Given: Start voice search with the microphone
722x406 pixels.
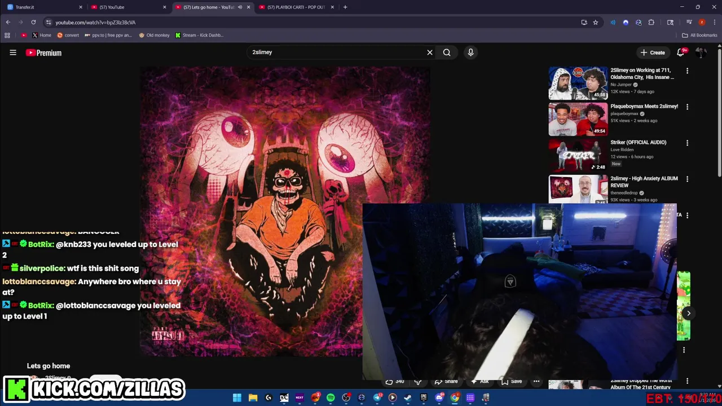Looking at the screenshot, I should 470,52.
